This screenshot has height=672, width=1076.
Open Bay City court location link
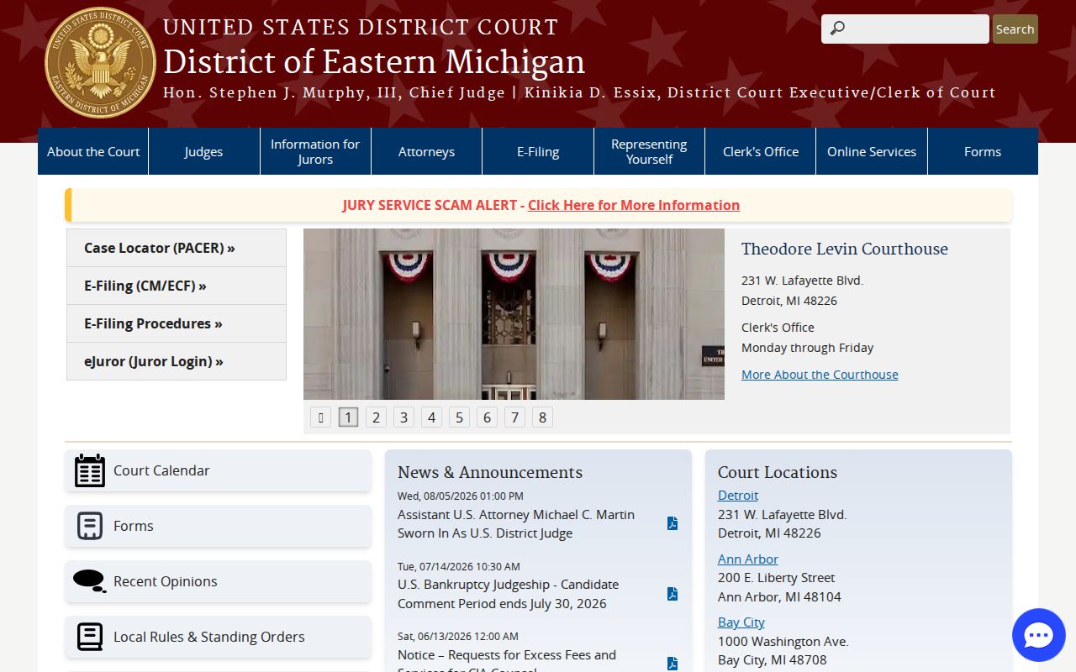(x=741, y=622)
